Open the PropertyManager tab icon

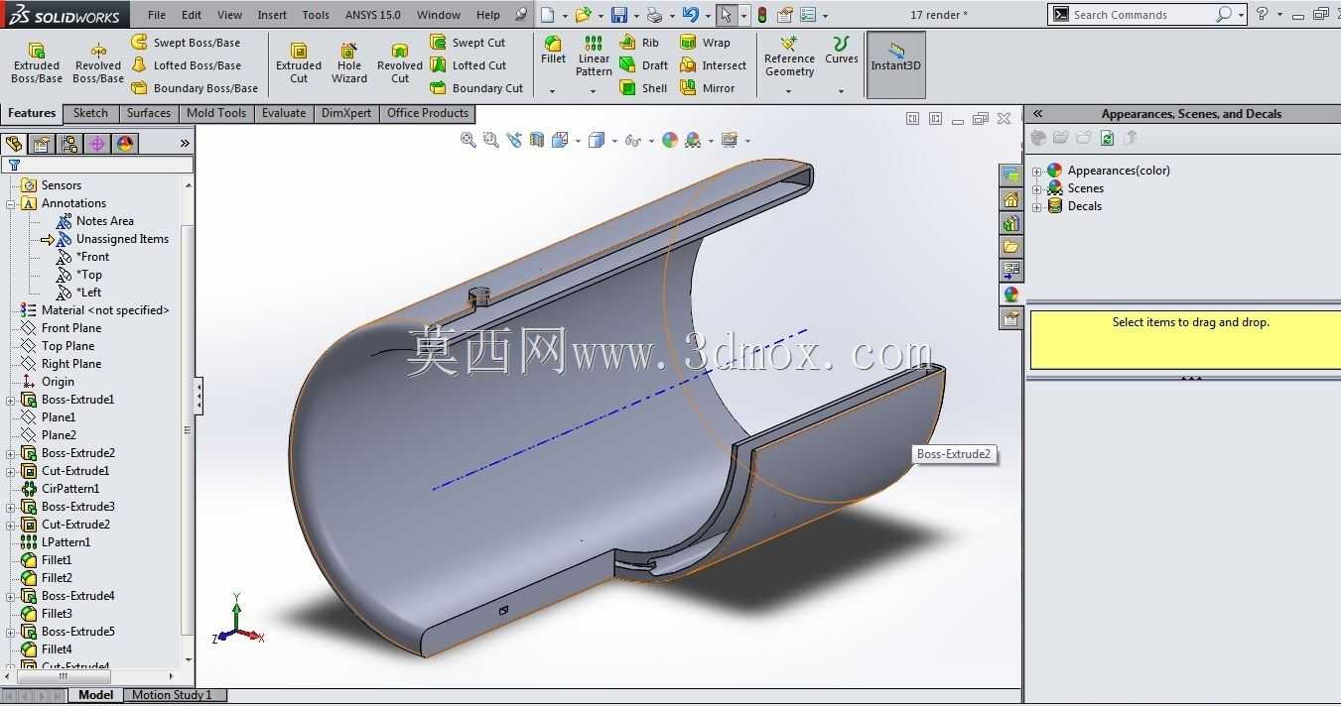pyautogui.click(x=42, y=144)
